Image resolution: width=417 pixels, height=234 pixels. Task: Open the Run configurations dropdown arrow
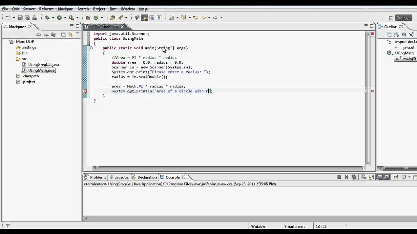[65, 18]
